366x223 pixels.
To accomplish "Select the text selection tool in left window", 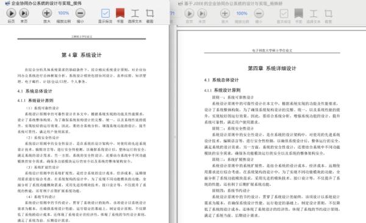I will pos(135,13).
